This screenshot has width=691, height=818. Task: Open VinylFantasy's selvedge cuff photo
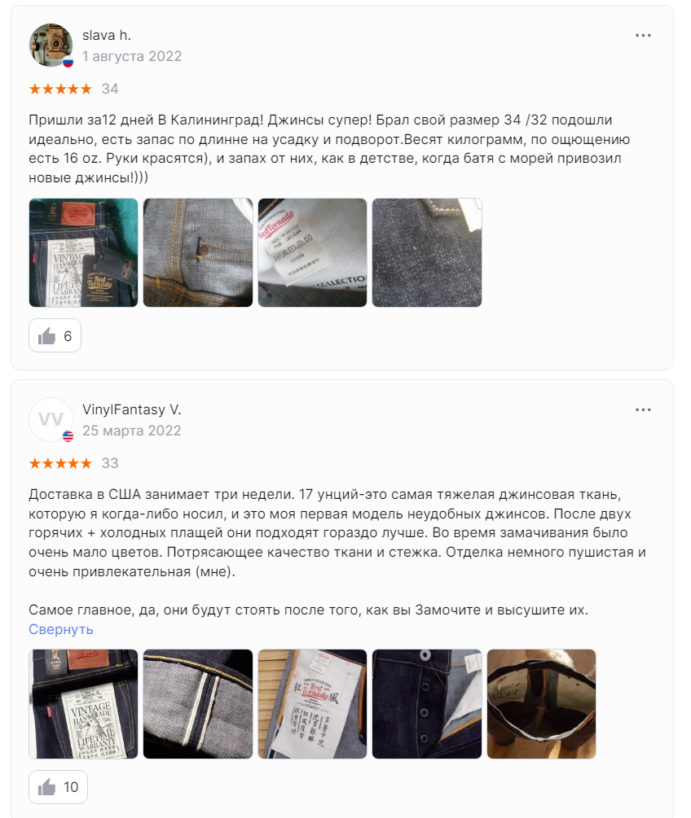pos(198,704)
